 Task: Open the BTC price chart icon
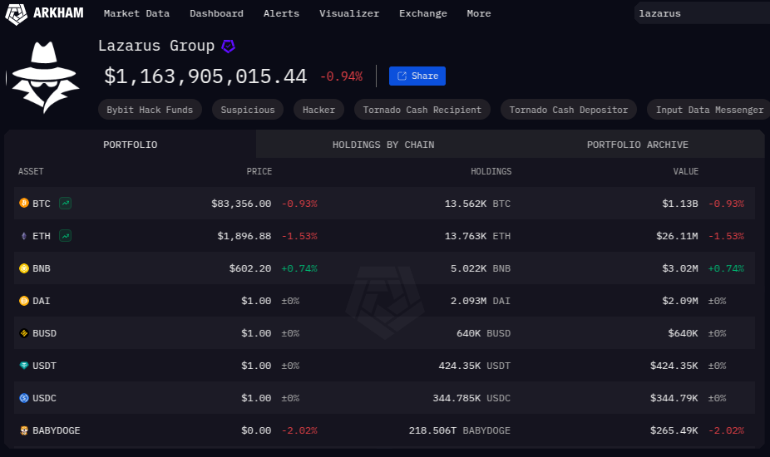[x=66, y=203]
